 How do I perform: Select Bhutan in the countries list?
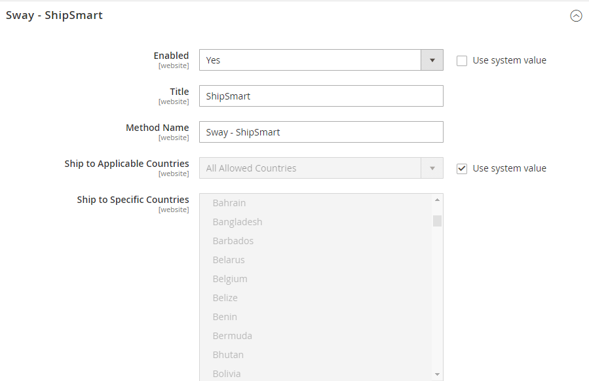point(228,355)
